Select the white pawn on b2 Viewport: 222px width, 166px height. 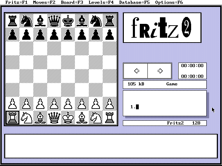pos(26,104)
